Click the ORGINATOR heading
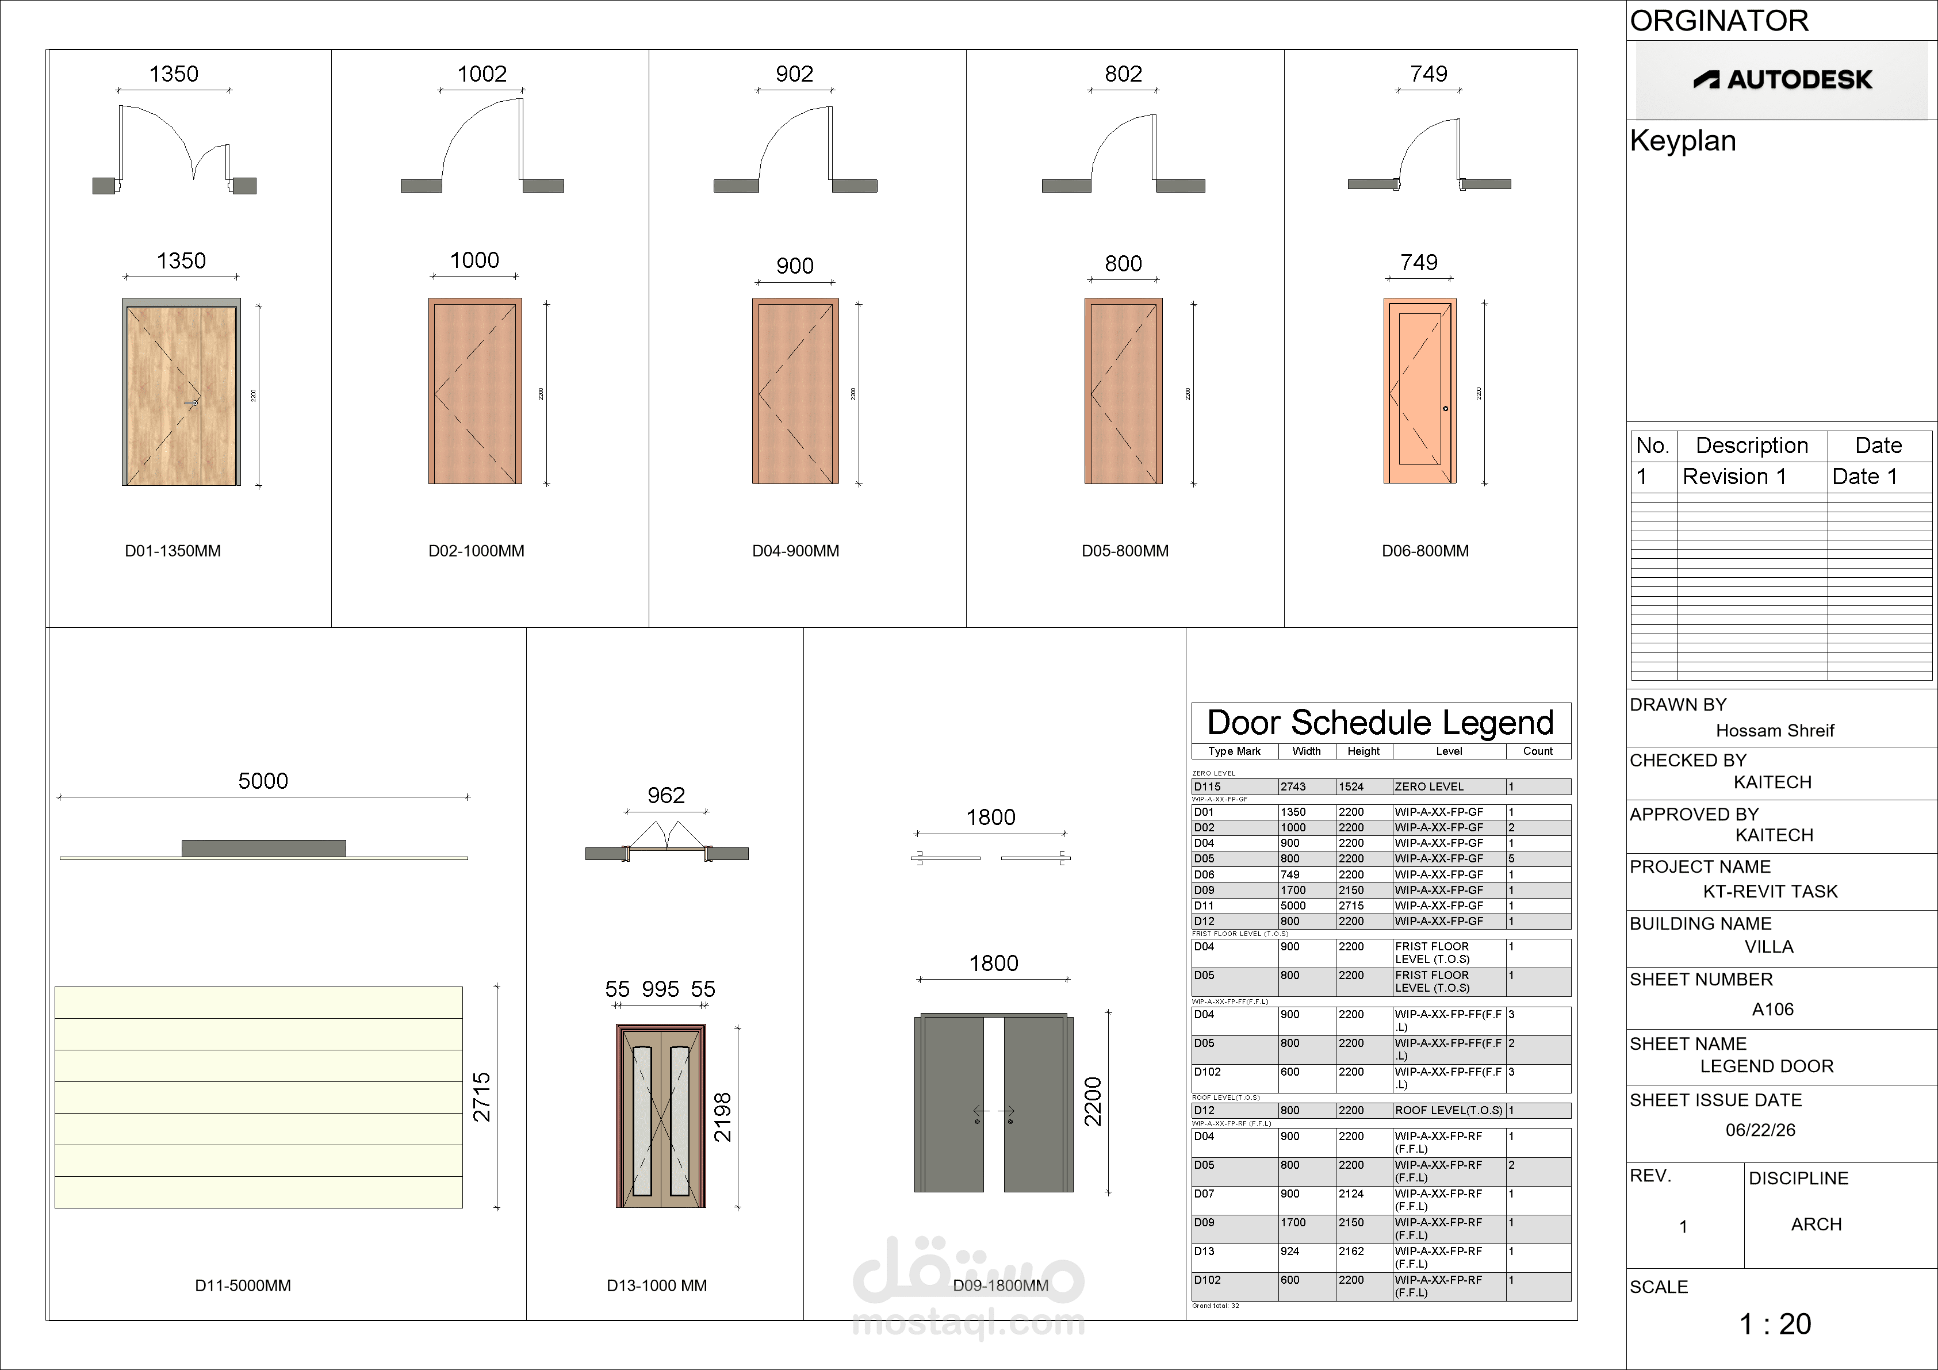 tap(1718, 20)
